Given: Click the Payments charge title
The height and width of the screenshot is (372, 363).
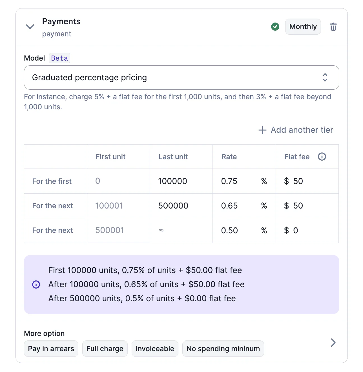Looking at the screenshot, I should tap(61, 21).
